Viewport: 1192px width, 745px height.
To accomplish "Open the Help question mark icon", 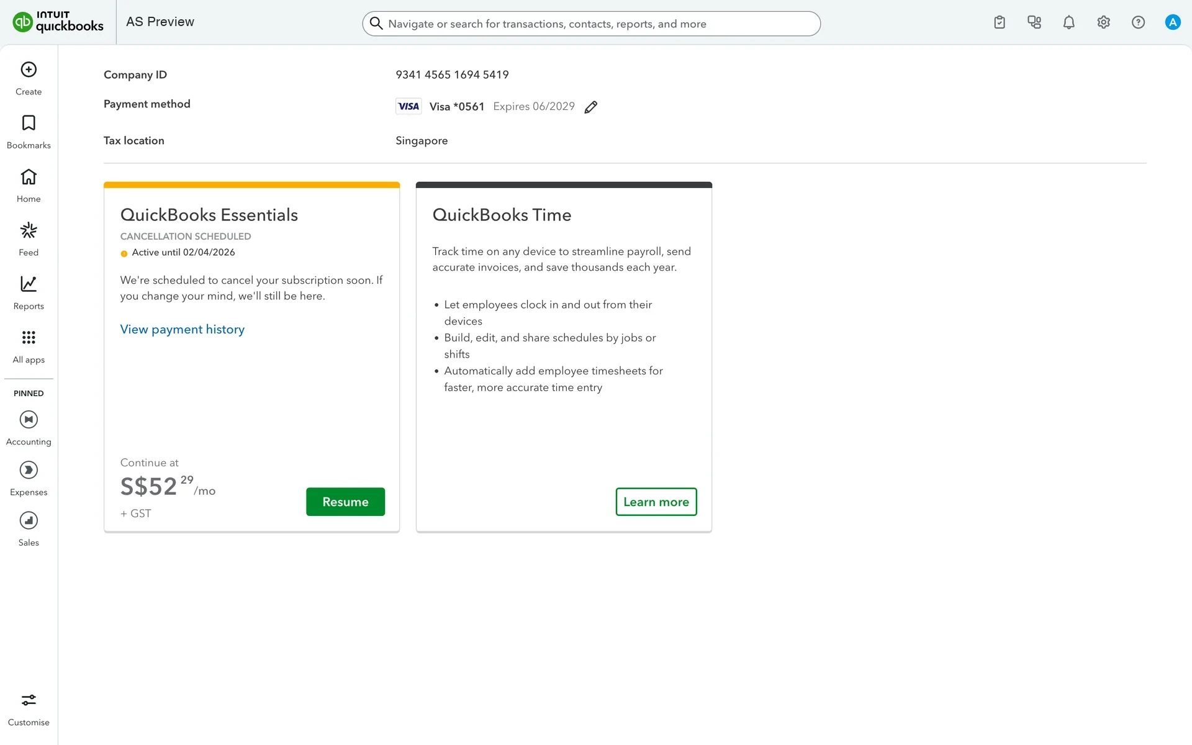I will [x=1138, y=22].
